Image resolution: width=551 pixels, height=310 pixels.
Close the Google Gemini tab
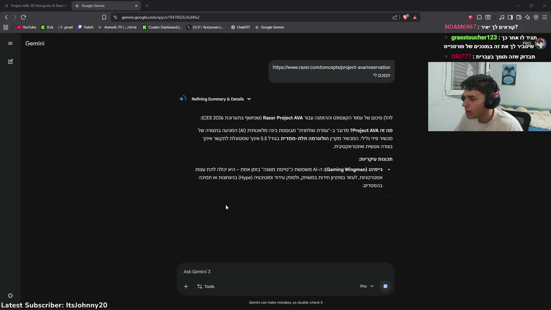tap(136, 6)
